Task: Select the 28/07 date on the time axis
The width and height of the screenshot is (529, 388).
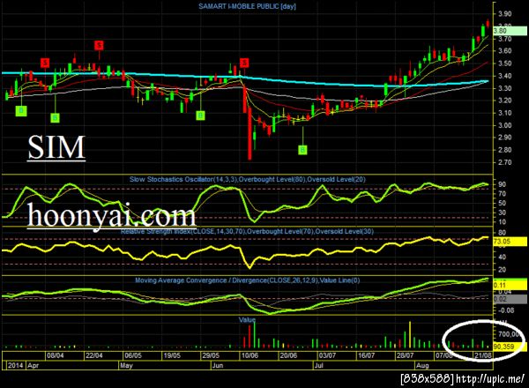Action: click(406, 355)
